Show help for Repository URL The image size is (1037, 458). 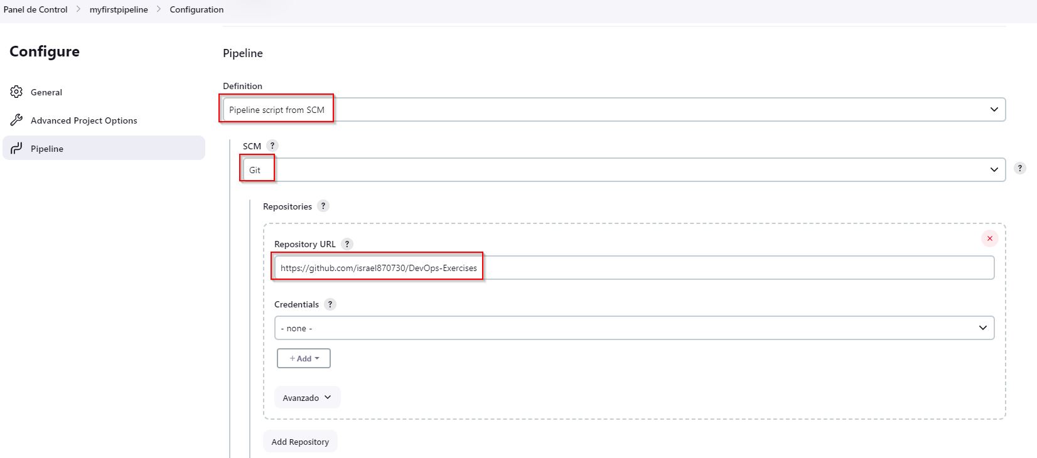(347, 243)
